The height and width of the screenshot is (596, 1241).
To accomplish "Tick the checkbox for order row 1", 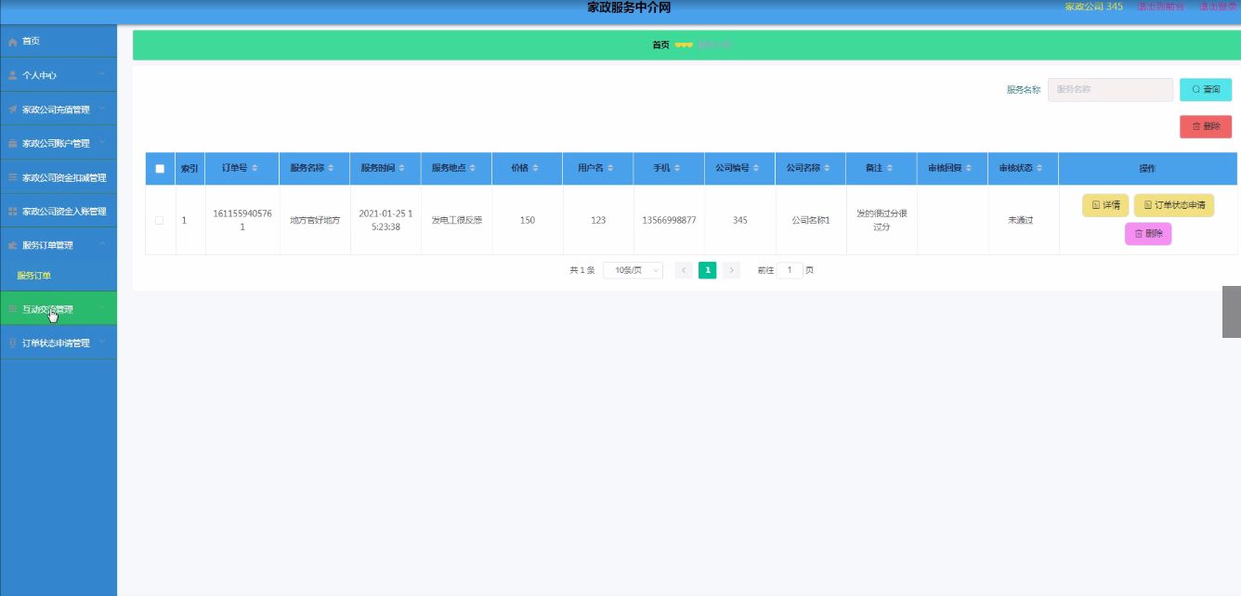I will coord(160,220).
